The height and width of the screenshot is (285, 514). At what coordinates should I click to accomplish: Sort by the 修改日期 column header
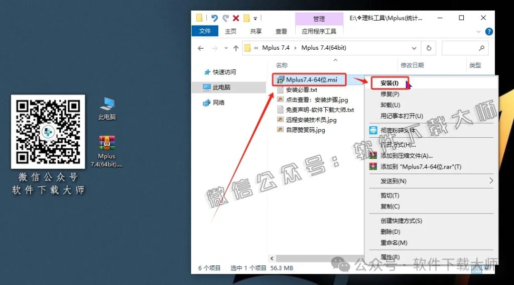pos(412,65)
